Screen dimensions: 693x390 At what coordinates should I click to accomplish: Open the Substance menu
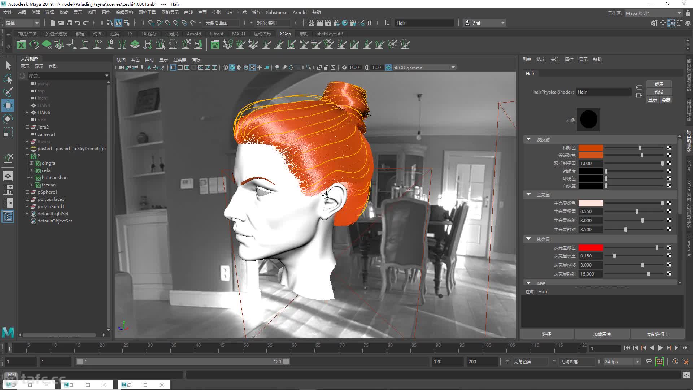click(x=276, y=12)
